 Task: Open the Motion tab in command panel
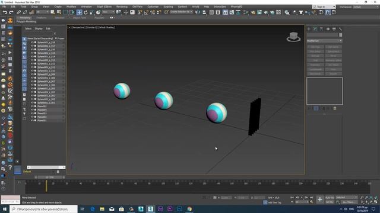point(328,29)
